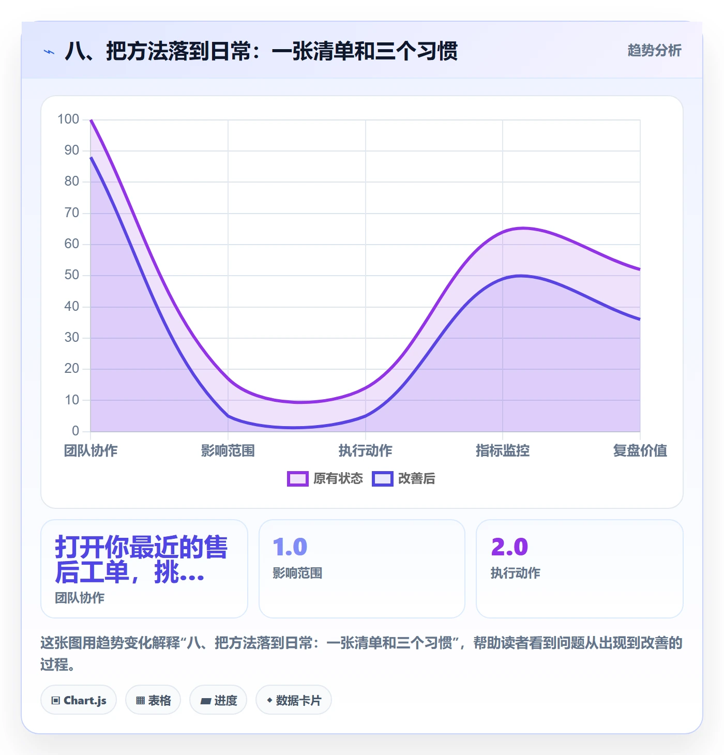Viewport: 724px width, 755px height.
Task: Open the card showing 1.0 影响范围
Action: coord(362,569)
